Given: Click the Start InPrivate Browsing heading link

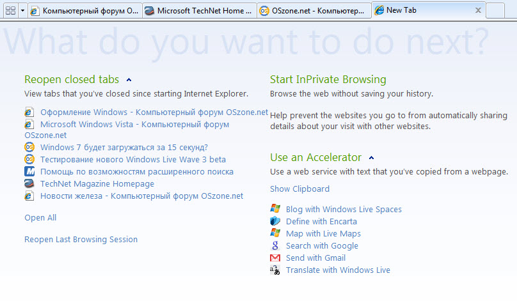Looking at the screenshot, I should [328, 79].
